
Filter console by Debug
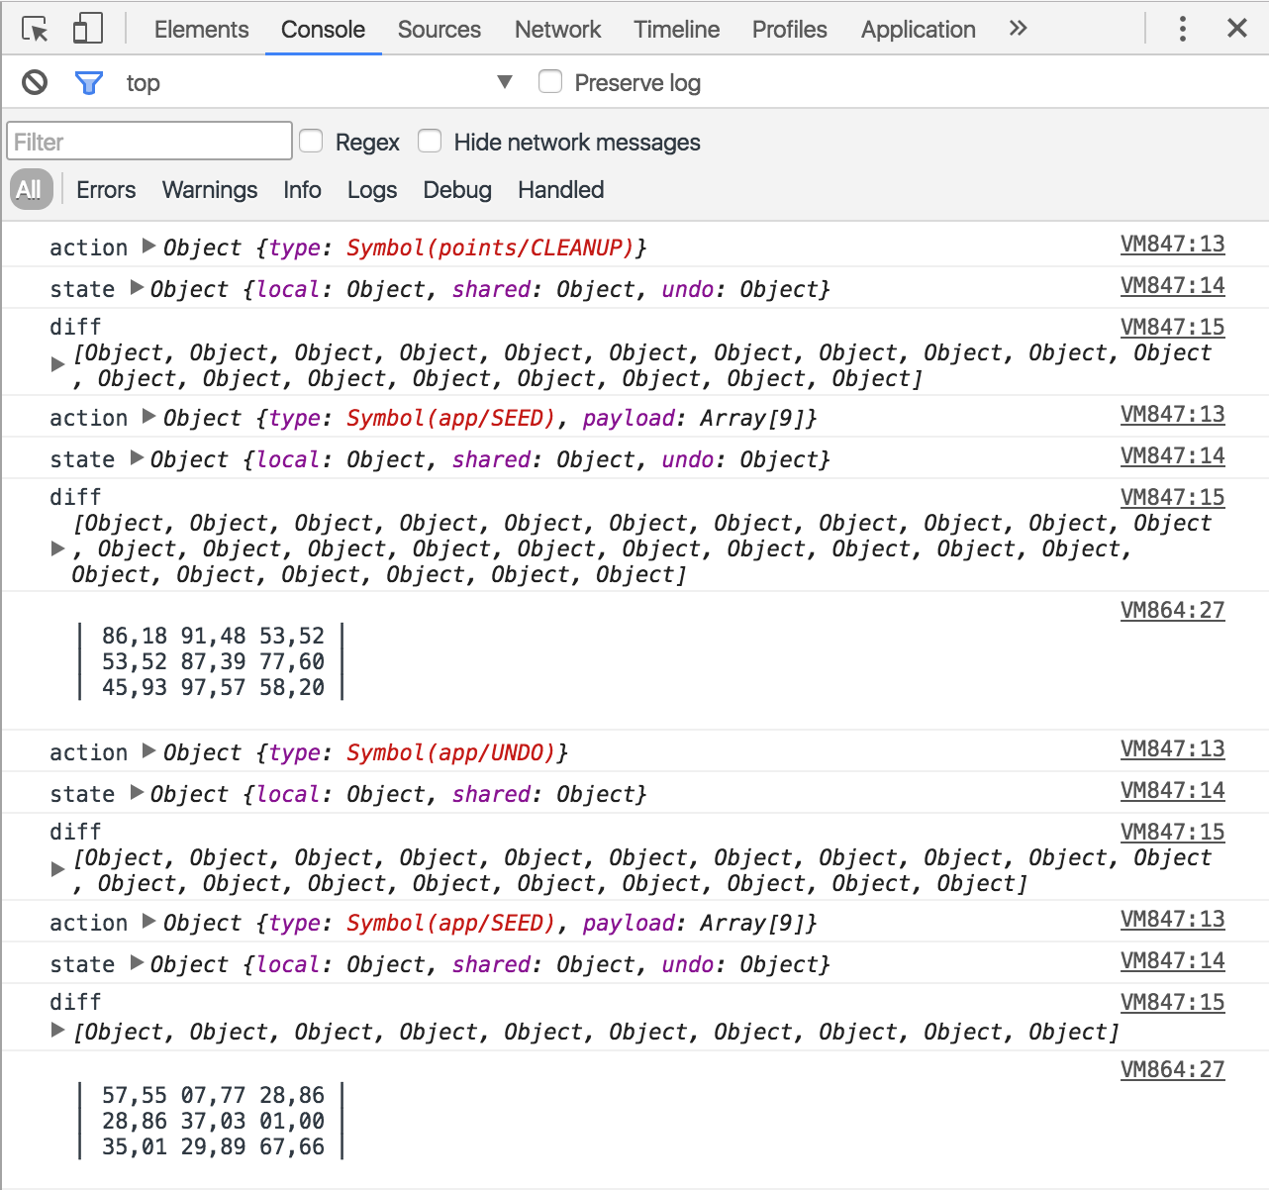coord(457,189)
